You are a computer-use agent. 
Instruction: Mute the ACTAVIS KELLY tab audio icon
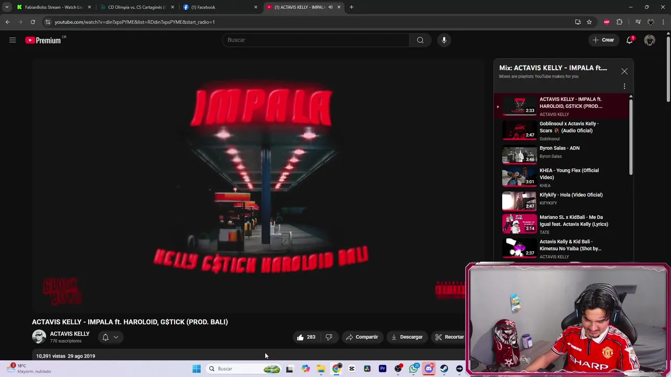[330, 7]
